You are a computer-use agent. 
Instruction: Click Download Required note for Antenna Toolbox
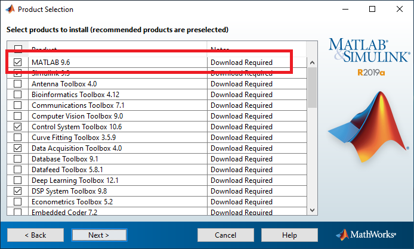tap(242, 84)
